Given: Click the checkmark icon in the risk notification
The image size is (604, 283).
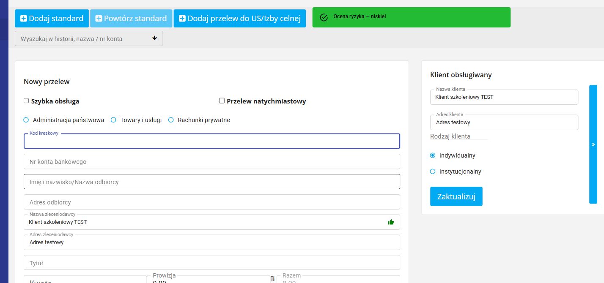Looking at the screenshot, I should click(x=324, y=17).
